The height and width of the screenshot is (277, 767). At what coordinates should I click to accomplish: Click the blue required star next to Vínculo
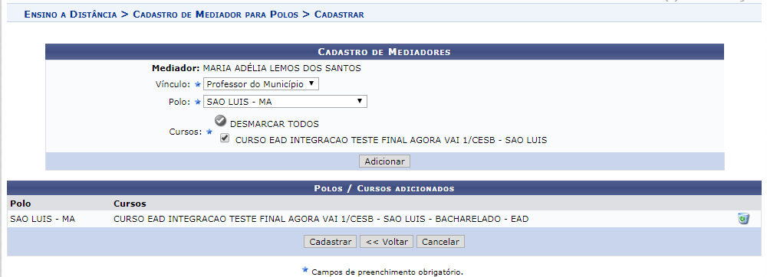click(198, 84)
